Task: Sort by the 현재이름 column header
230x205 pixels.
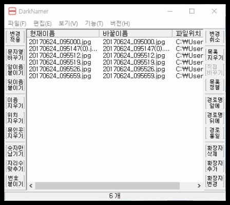Action: click(x=63, y=33)
